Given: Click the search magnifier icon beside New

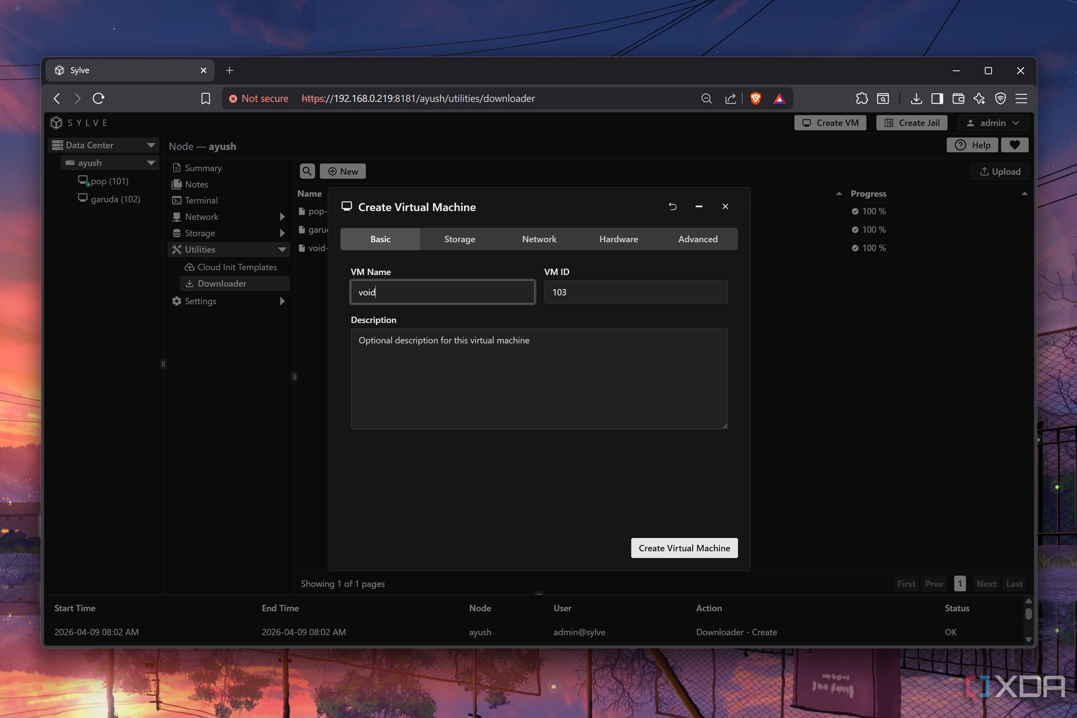Looking at the screenshot, I should coord(307,171).
